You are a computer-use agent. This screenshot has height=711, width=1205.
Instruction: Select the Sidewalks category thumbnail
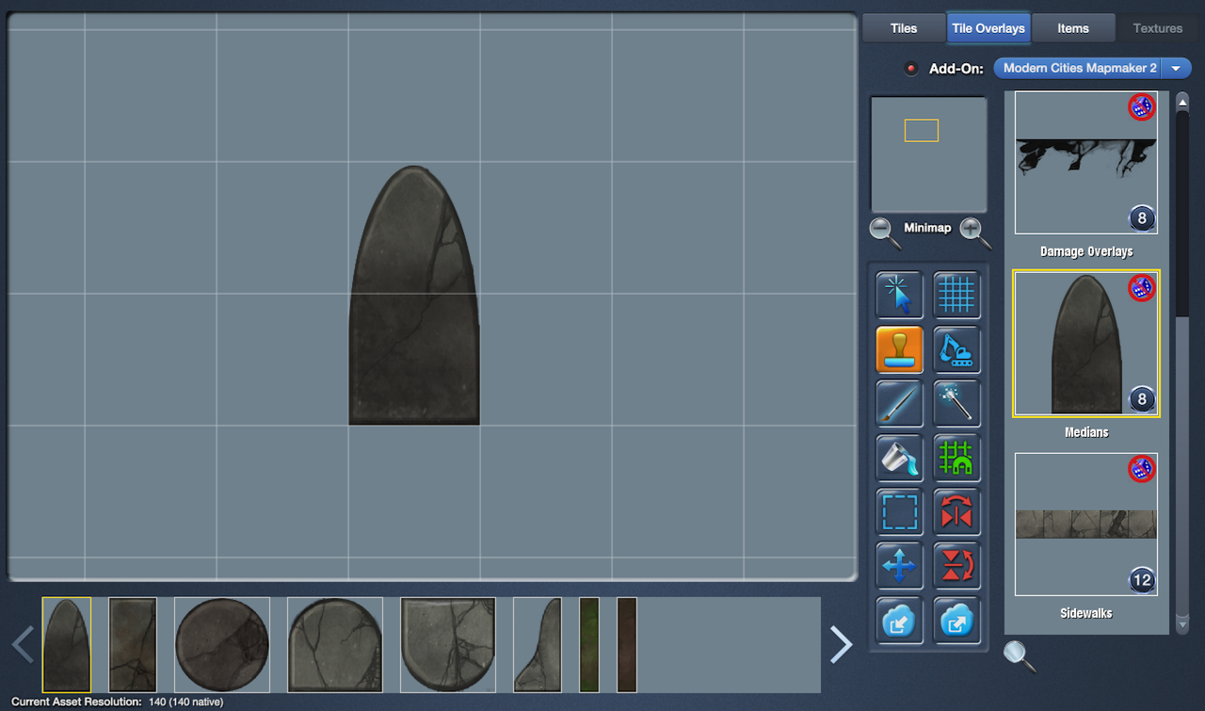1086,525
